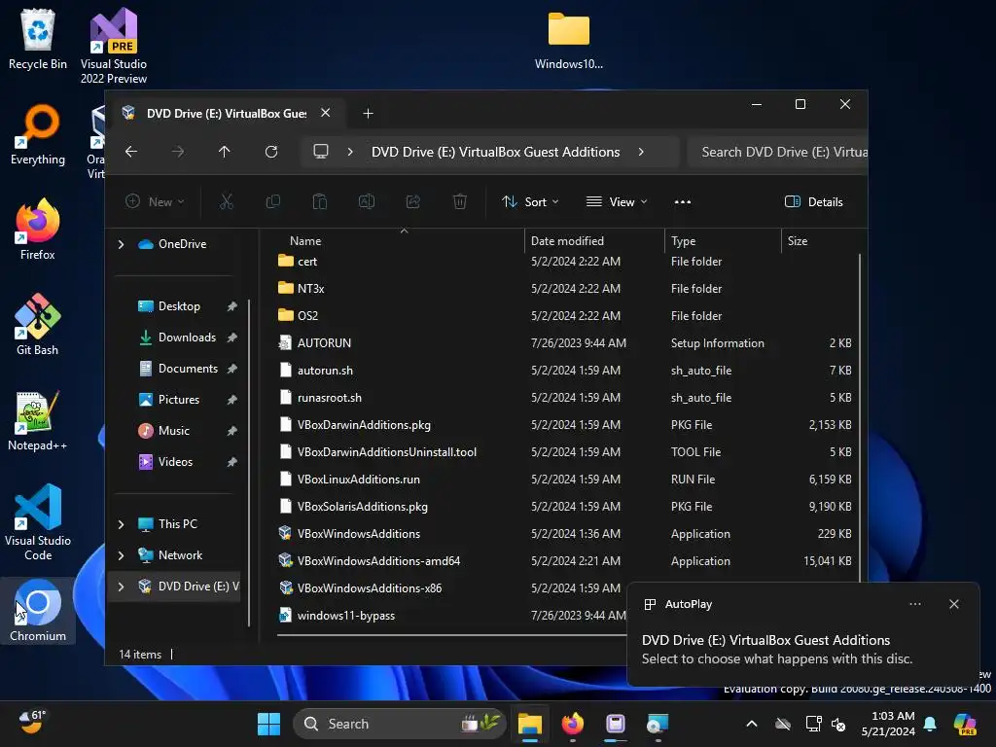Click the Paste clipboard icon
Screen dimensions: 996x747
coord(319,202)
